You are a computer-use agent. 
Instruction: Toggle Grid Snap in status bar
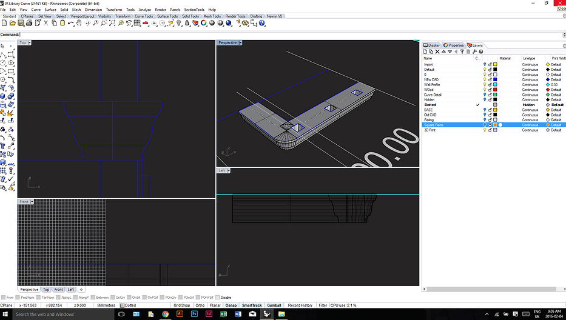point(181,305)
